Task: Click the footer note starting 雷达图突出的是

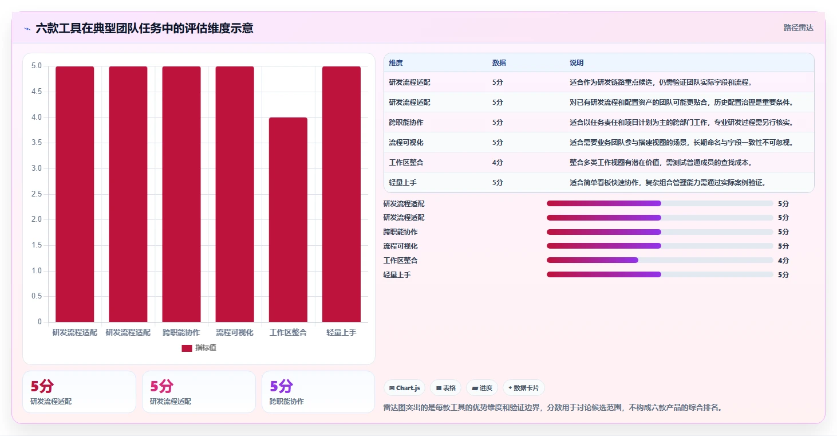Action: (x=552, y=408)
